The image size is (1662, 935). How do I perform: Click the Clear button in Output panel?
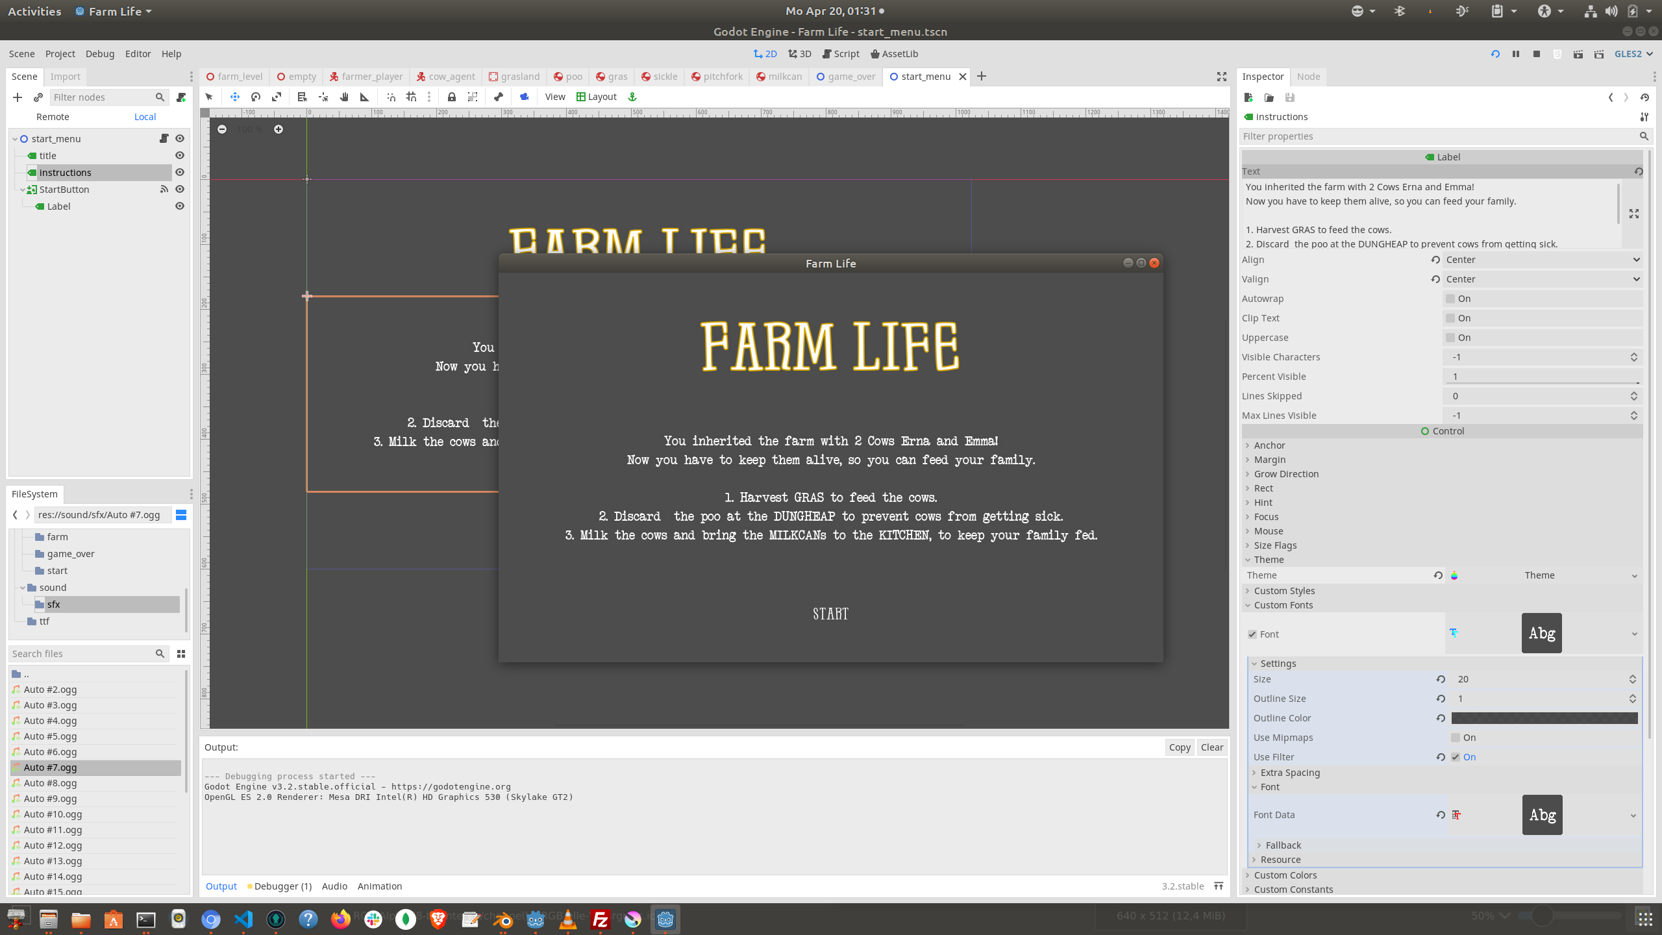click(1212, 747)
